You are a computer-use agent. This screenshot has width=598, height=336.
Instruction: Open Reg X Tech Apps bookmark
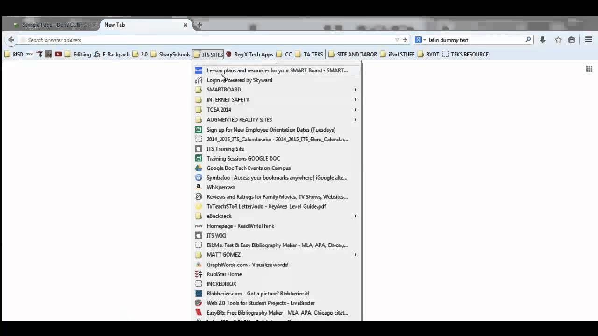coord(249,54)
